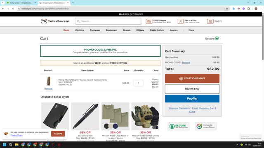The height and width of the screenshot is (148, 264).
Task: Click the Secure SSL Encryption badge
Action: pos(179,126)
